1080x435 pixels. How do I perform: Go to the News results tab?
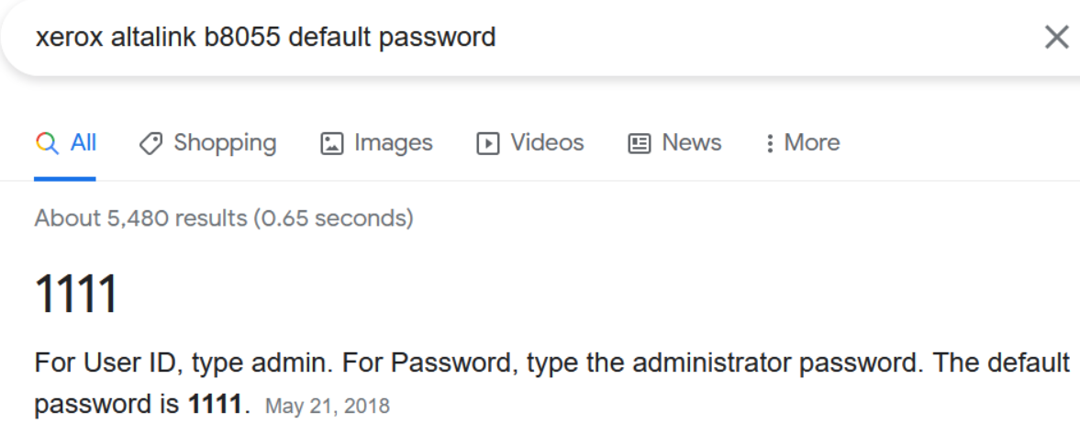pos(691,143)
